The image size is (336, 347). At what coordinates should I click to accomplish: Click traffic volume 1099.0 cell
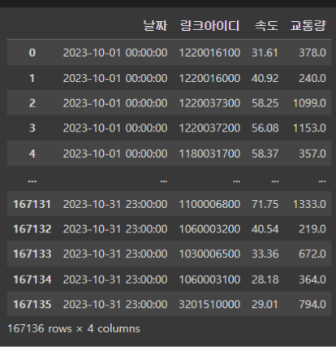point(309,103)
